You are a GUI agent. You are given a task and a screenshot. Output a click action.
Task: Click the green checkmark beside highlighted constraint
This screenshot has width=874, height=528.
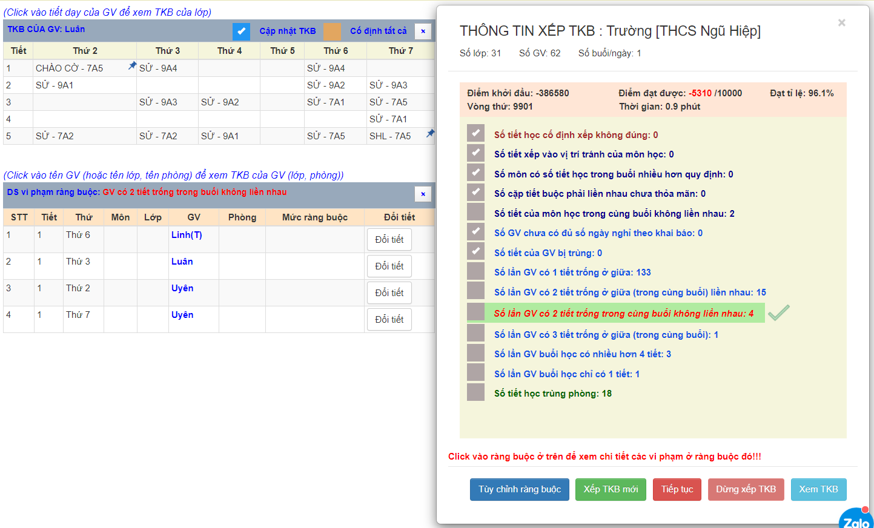[x=778, y=312]
